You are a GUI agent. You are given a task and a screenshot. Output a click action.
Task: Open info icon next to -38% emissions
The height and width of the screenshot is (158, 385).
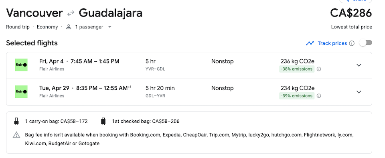pyautogui.click(x=319, y=69)
